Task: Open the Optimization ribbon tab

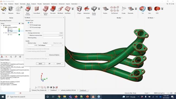Action: 46,4
